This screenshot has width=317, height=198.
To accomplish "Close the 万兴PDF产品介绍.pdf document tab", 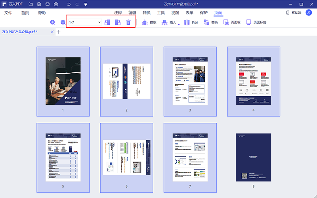I will tap(52, 32).
